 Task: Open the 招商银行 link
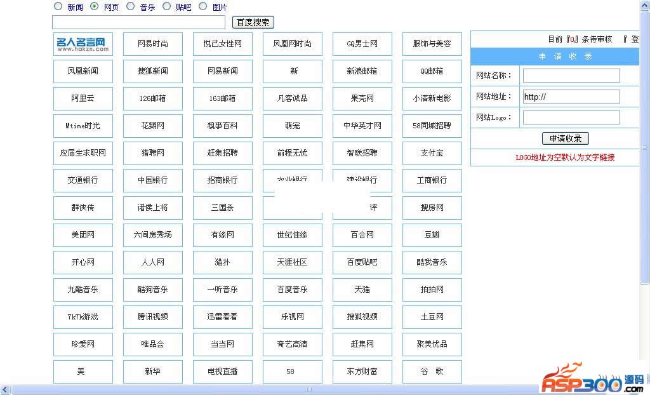coord(223,180)
